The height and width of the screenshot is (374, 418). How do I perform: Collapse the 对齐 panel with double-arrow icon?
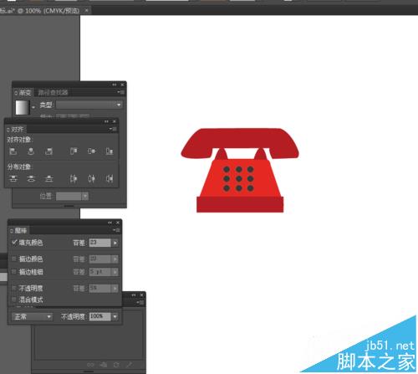click(x=106, y=121)
